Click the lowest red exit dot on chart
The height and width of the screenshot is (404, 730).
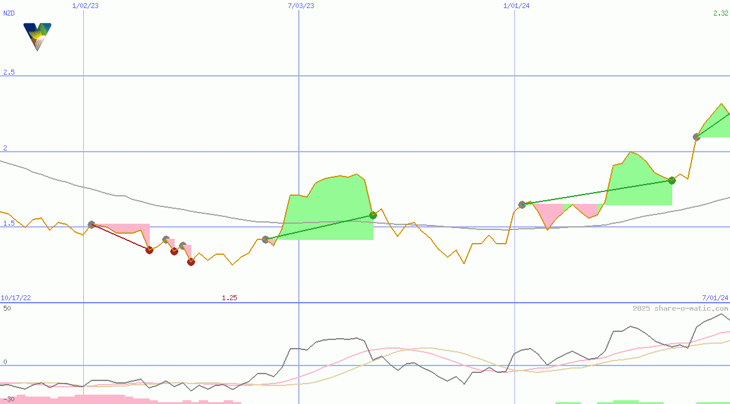pyautogui.click(x=191, y=262)
